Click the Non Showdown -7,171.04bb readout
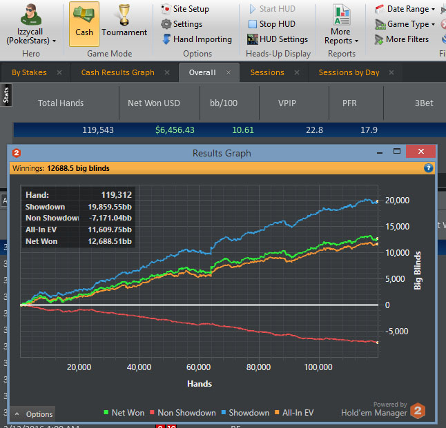Image resolution: width=446 pixels, height=428 pixels. [78, 218]
